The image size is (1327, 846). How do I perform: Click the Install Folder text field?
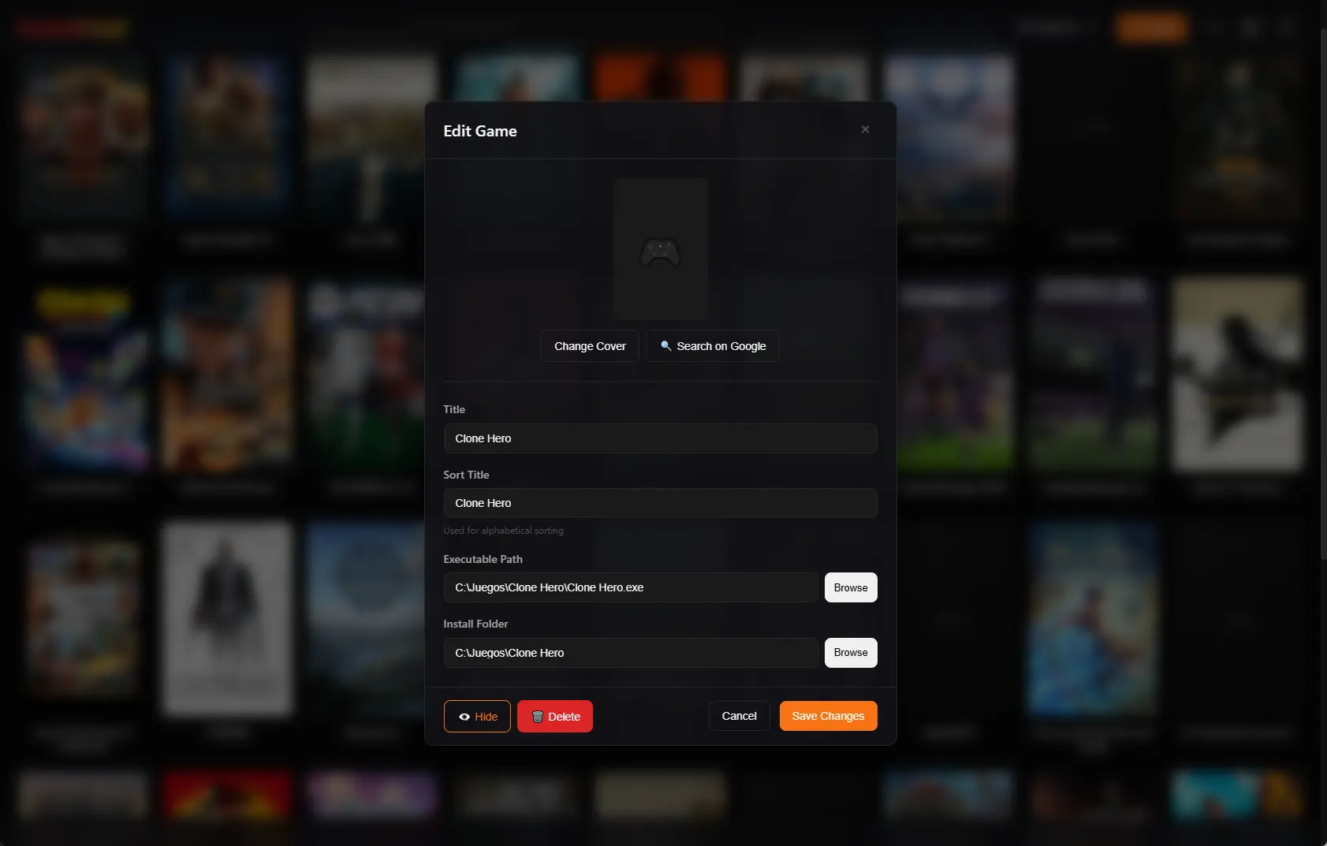[631, 653]
